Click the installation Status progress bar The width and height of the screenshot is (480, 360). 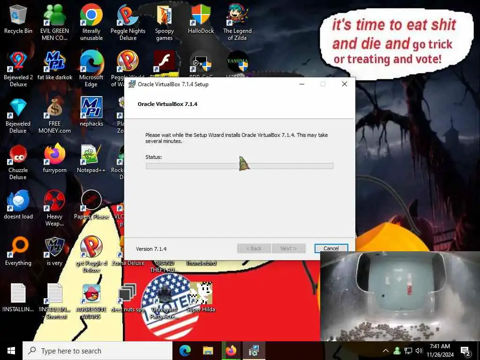[240, 166]
